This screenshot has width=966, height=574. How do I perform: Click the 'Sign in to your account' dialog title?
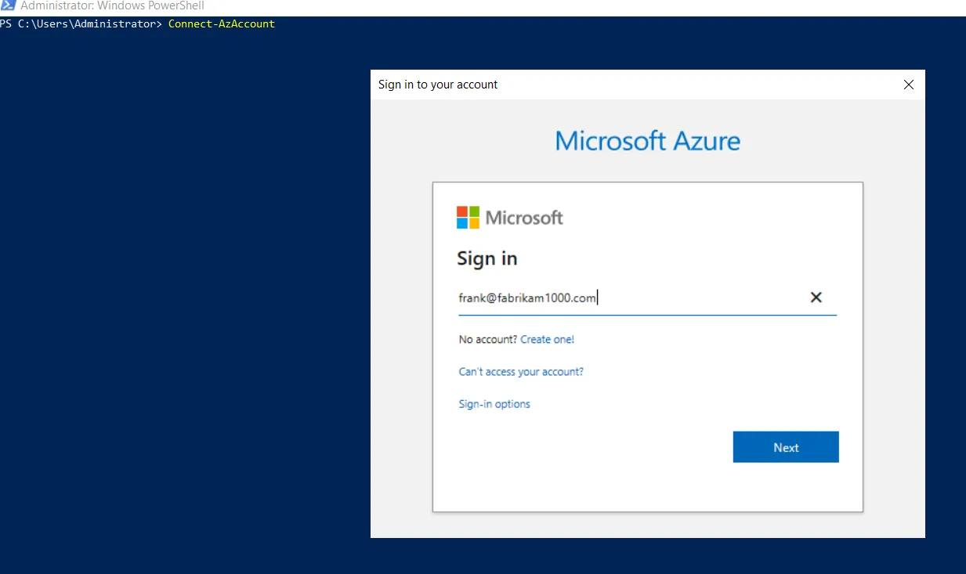coord(438,85)
